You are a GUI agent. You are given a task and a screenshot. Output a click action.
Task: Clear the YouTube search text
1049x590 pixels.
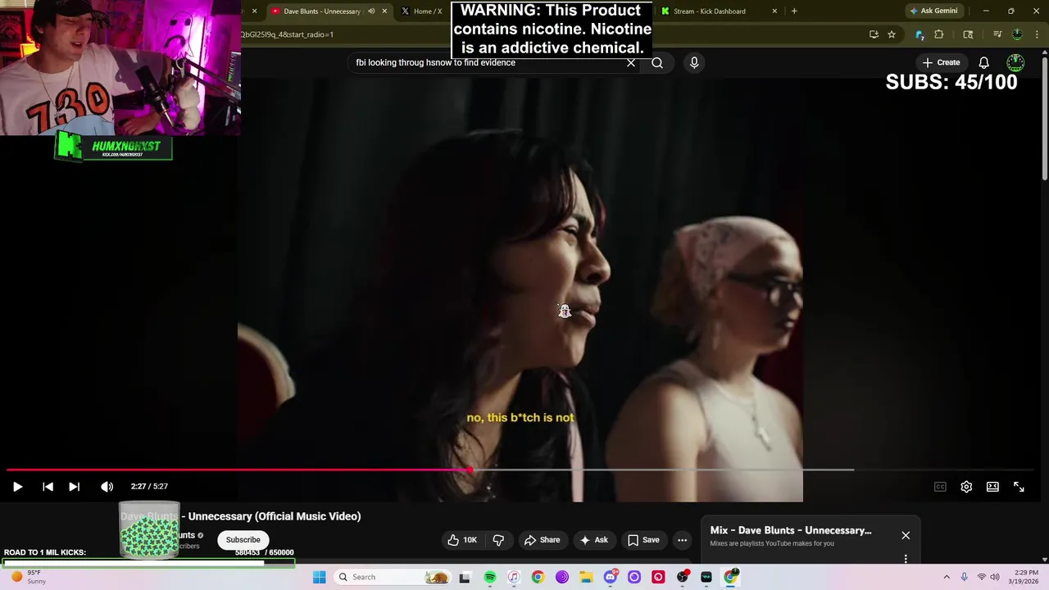631,62
